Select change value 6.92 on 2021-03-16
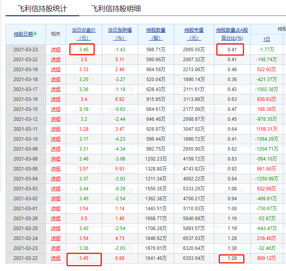Viewport: 286px width, 271px height. pyautogui.click(x=120, y=99)
